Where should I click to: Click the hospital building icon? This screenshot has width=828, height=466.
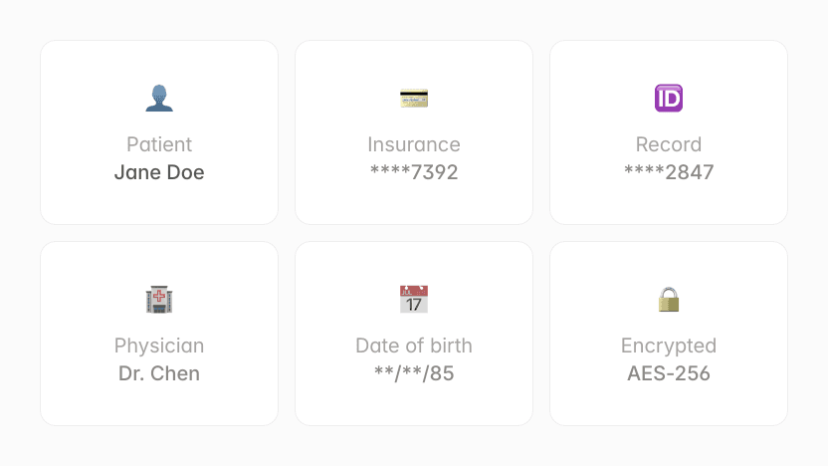(159, 300)
